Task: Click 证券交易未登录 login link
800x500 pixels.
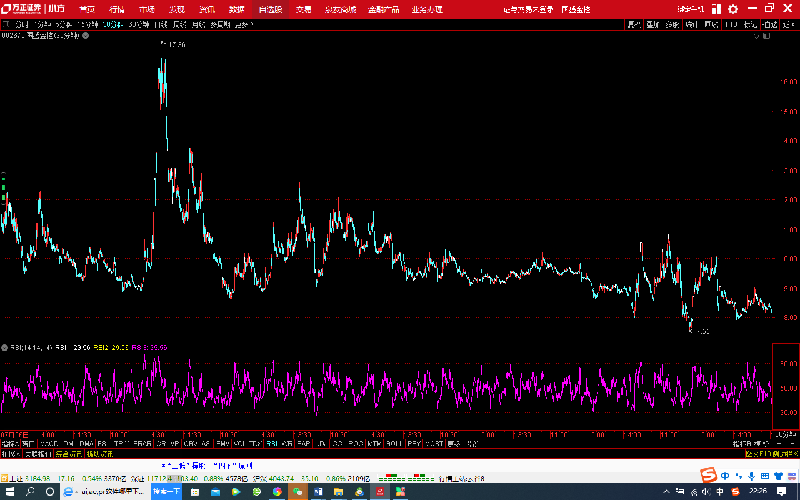Action: 528,9
